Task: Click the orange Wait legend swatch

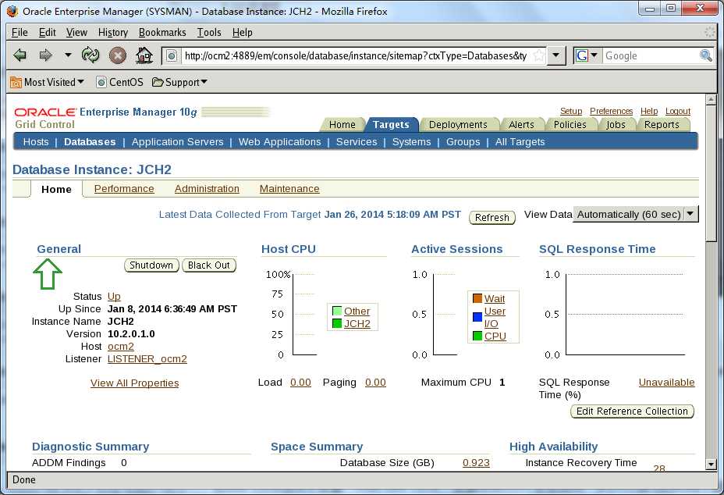Action: click(477, 298)
